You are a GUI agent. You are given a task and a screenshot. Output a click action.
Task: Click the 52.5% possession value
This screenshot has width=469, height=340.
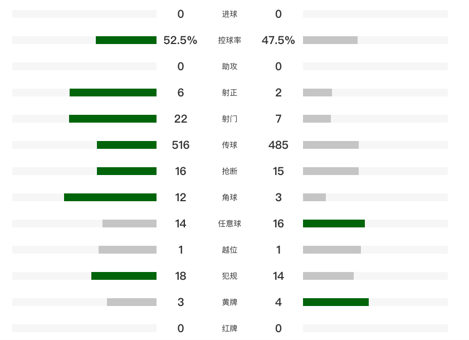tap(180, 40)
